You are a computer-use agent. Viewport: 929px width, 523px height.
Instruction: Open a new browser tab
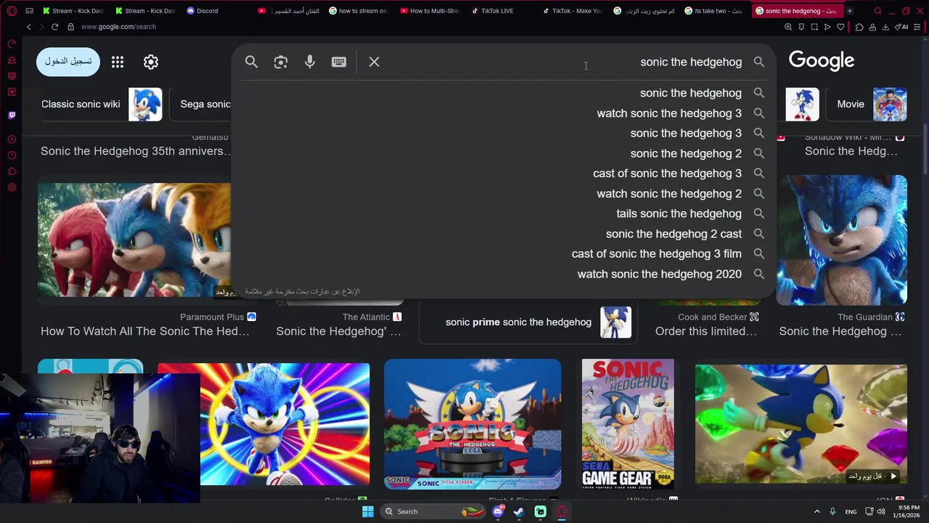point(849,11)
